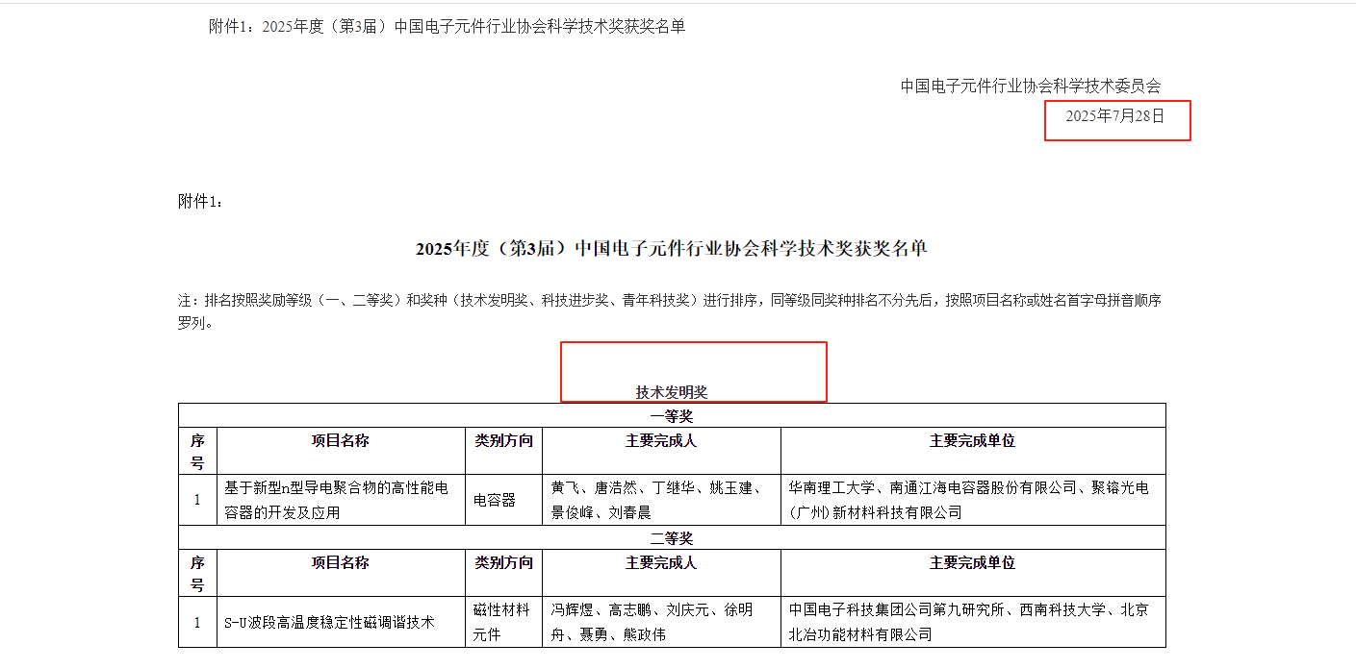This screenshot has width=1356, height=669.
Task: Click serial number 1 in the 磁性材料元件 row
Action: [x=197, y=622]
